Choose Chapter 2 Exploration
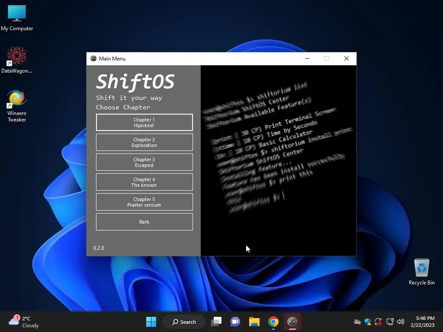443x332 pixels. point(144,142)
